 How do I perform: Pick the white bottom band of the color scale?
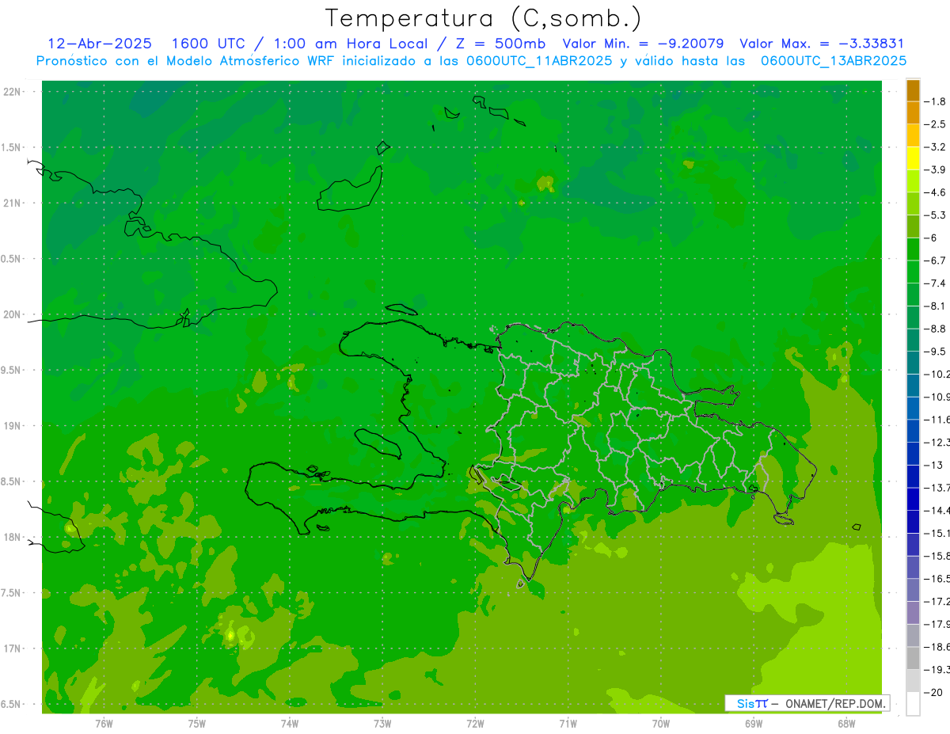click(x=913, y=703)
